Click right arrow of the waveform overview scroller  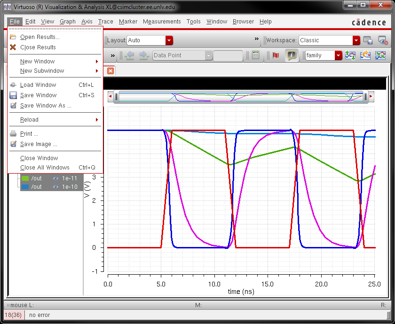(x=371, y=97)
